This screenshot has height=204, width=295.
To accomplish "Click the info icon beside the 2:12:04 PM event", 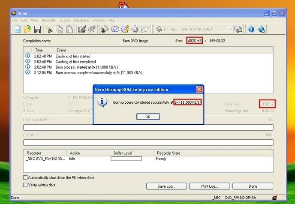I will [27, 72].
